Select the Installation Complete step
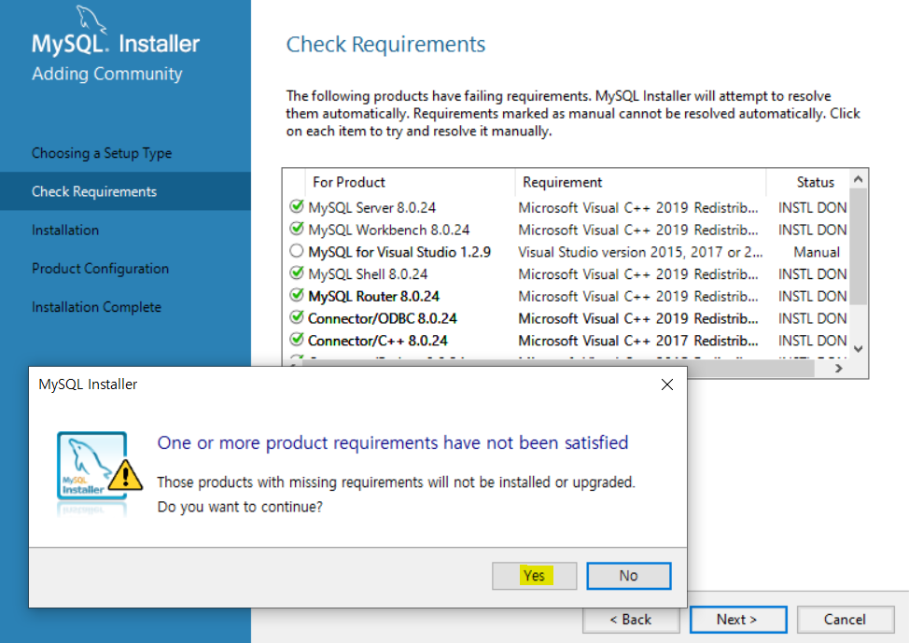909x643 pixels. [97, 307]
